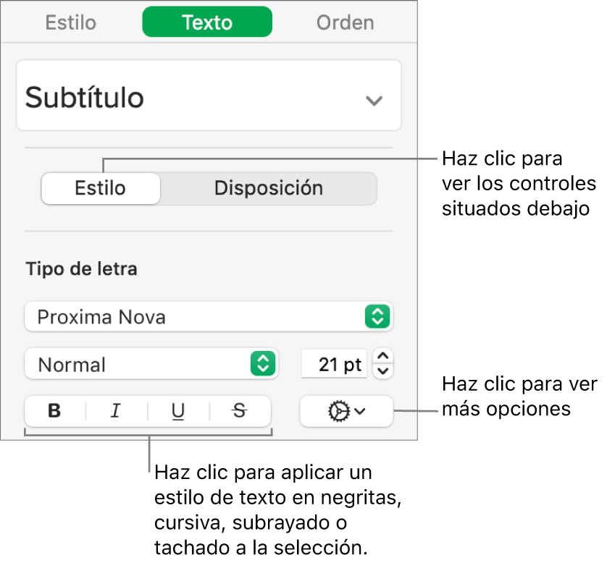The width and height of the screenshot is (607, 568).
Task: Click the 21 pt font size field
Action: [x=335, y=364]
